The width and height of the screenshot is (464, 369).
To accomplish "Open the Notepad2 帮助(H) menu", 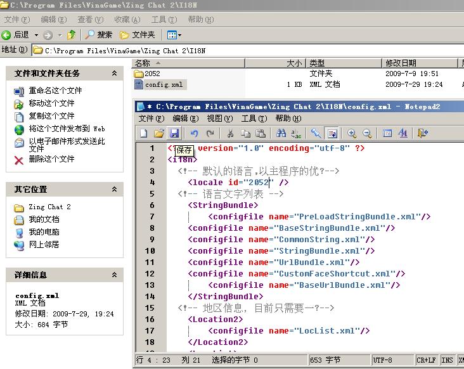I will pyautogui.click(x=288, y=119).
